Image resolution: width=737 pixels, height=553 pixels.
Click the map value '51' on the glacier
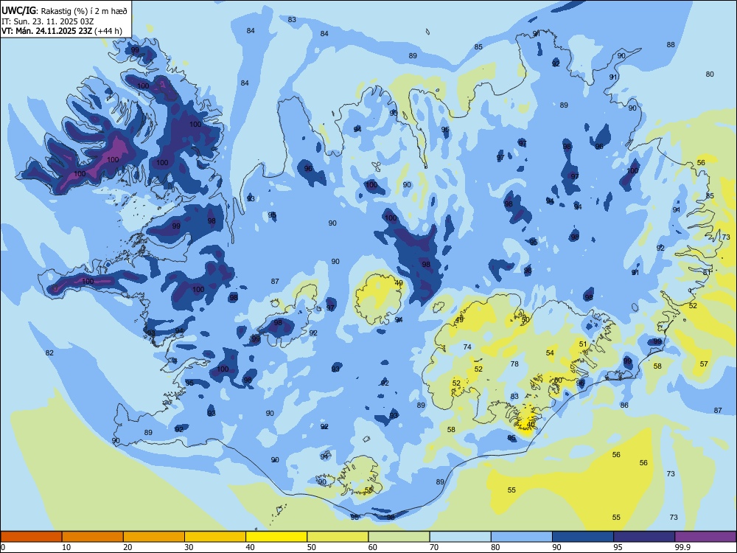583,344
